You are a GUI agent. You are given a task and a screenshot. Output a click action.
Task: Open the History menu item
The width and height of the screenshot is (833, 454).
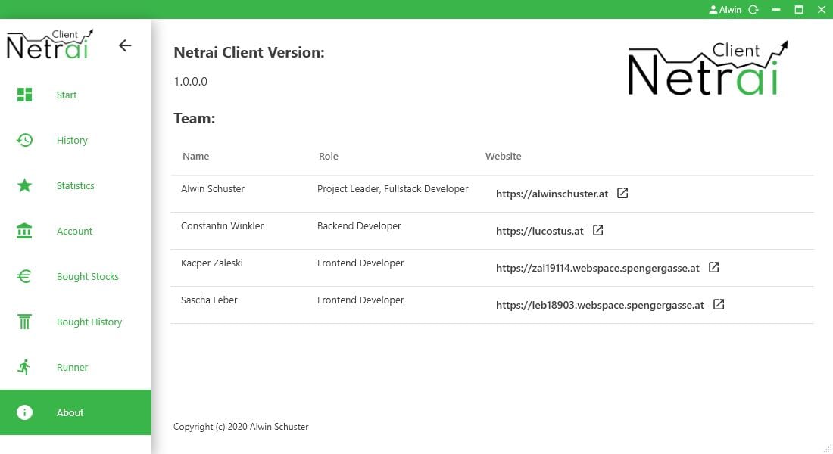point(76,140)
